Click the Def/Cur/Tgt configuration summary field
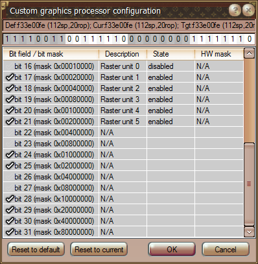This screenshot has width=258, height=264. [129, 25]
